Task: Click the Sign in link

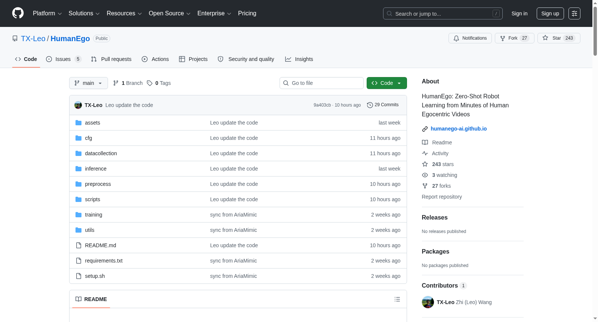Action: coord(520,13)
